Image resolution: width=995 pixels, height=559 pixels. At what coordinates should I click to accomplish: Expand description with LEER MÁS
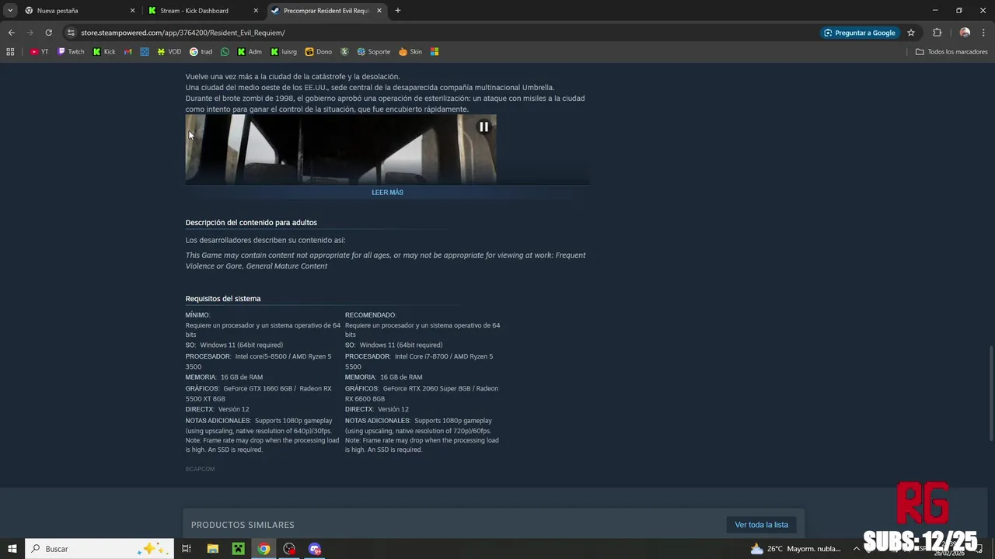coord(387,193)
